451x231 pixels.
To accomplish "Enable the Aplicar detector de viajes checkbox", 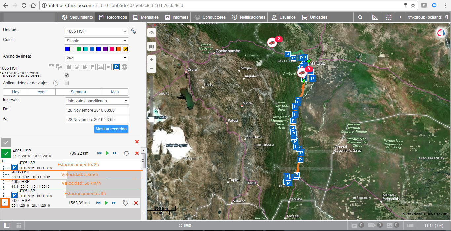I will point(67,83).
